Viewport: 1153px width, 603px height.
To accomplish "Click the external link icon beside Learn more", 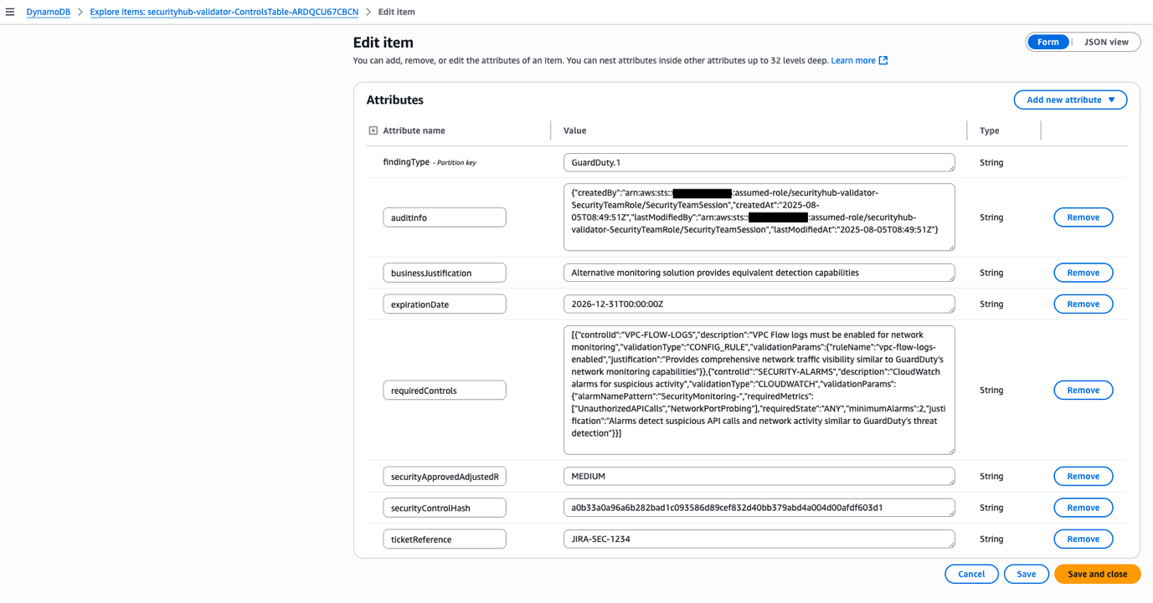I will pyautogui.click(x=883, y=60).
